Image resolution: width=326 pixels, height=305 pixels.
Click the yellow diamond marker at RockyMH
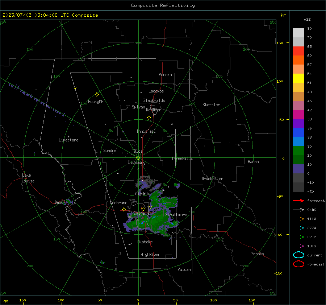pos(97,95)
